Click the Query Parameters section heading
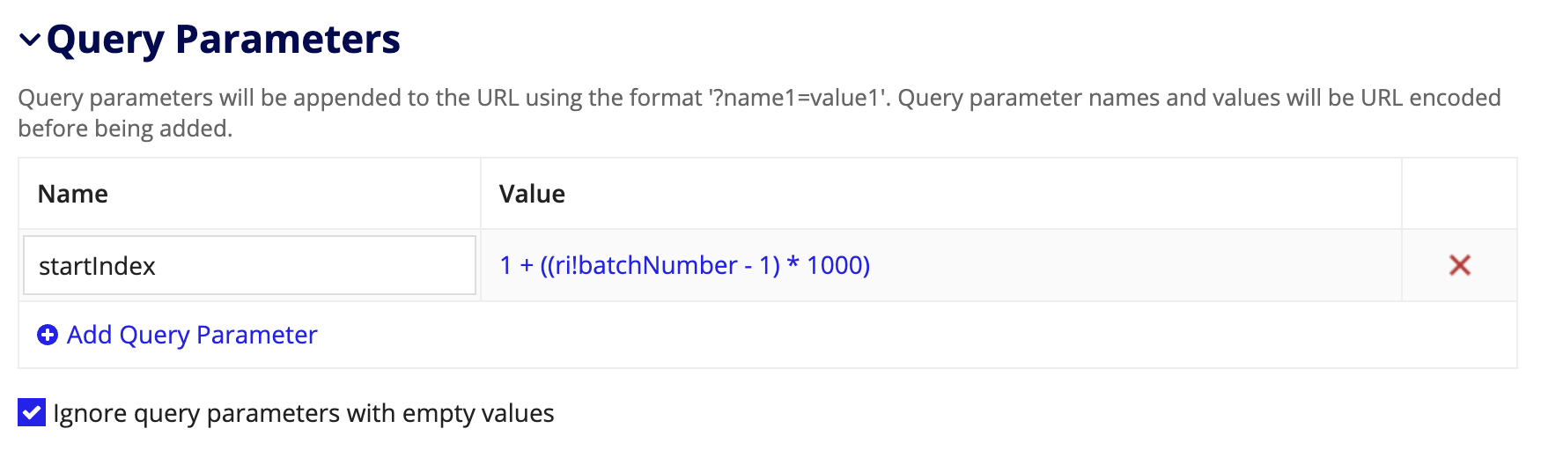Screen dimensions: 1541x458 click(x=223, y=40)
